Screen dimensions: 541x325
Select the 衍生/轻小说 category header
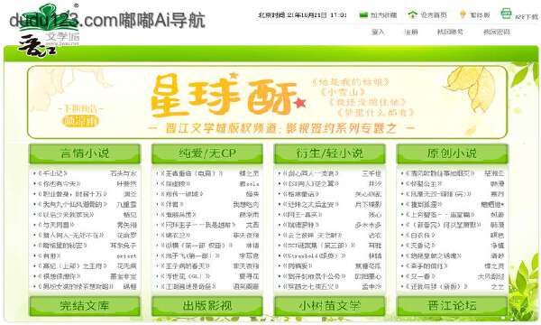coord(329,153)
